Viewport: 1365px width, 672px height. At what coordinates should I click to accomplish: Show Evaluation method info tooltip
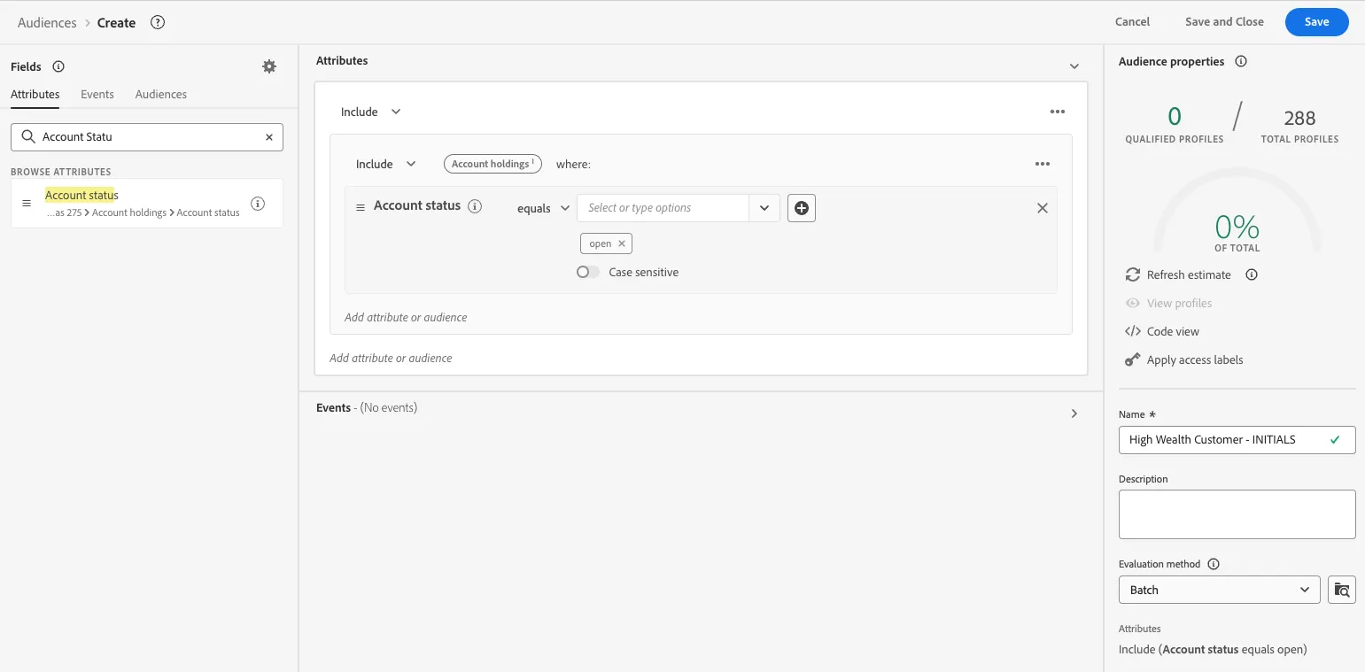coord(1214,564)
